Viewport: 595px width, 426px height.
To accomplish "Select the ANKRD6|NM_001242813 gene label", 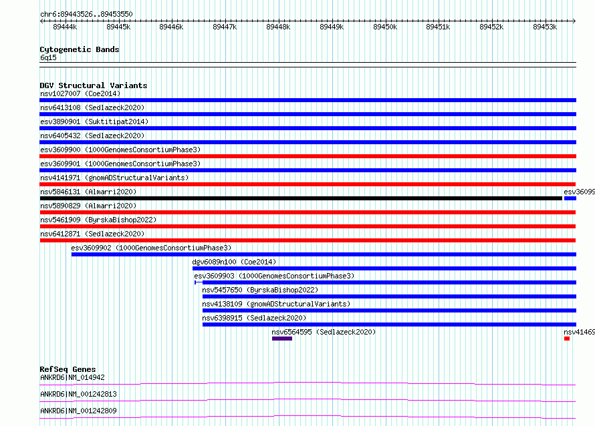I will click(78, 394).
